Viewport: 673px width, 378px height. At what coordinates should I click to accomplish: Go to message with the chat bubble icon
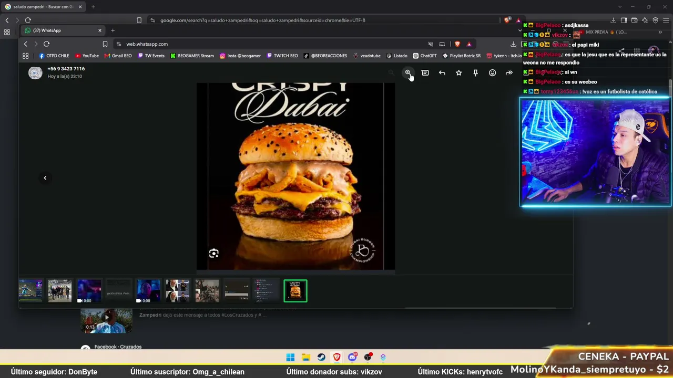(x=425, y=73)
